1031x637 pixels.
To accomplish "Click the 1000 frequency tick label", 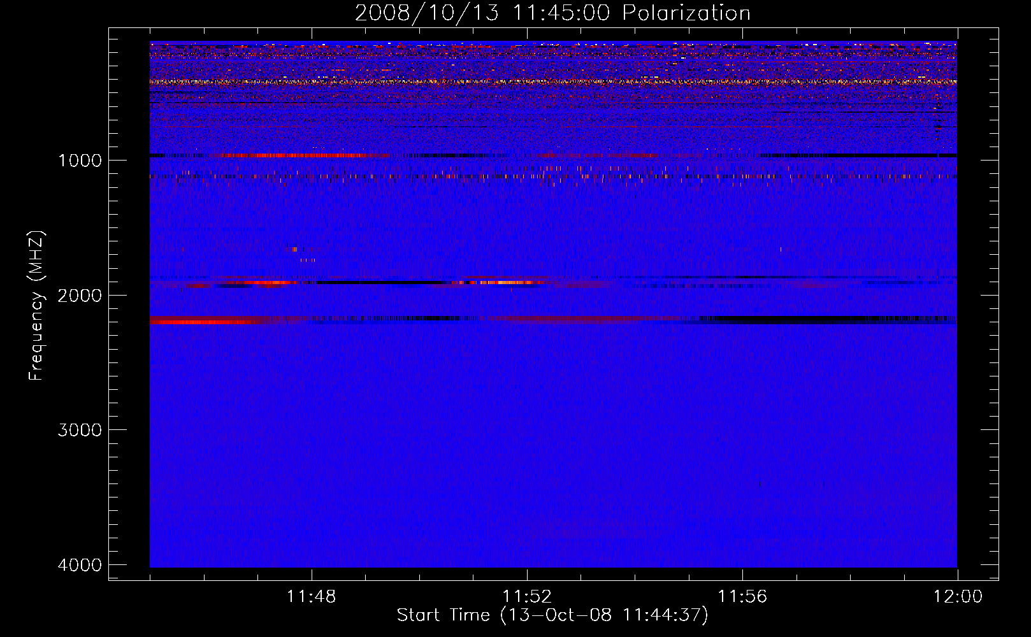I will (x=80, y=161).
